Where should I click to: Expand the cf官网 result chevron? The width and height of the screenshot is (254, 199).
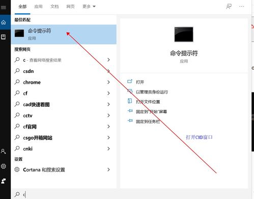108,127
